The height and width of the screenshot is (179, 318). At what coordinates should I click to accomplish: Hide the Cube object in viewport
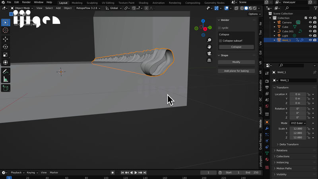[x=310, y=27]
